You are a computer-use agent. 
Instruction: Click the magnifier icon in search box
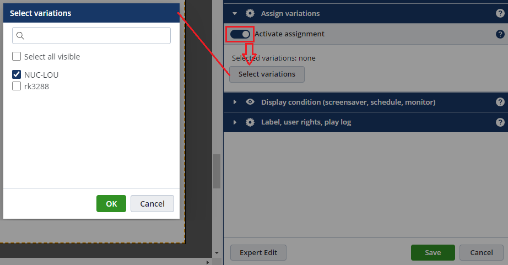[x=20, y=36]
